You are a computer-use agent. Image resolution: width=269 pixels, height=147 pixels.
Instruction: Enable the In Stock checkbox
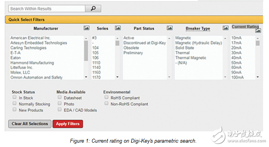tap(15, 97)
